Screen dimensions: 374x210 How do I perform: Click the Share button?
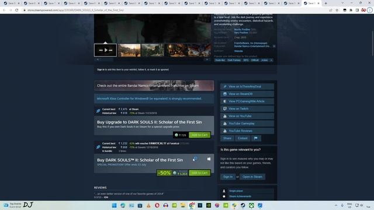click(x=227, y=138)
